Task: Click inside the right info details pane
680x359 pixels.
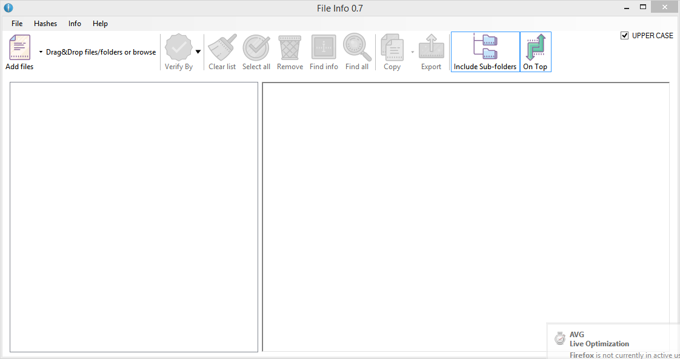Action: pos(466,216)
